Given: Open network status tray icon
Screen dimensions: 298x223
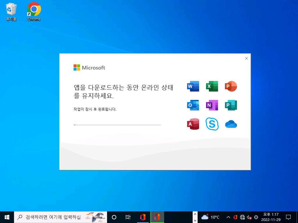Looking at the screenshot, I should [242, 217].
